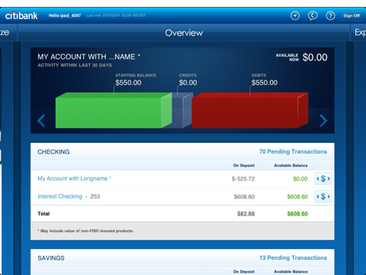Show next account with right chevron
The width and height of the screenshot is (366, 275).
[323, 121]
